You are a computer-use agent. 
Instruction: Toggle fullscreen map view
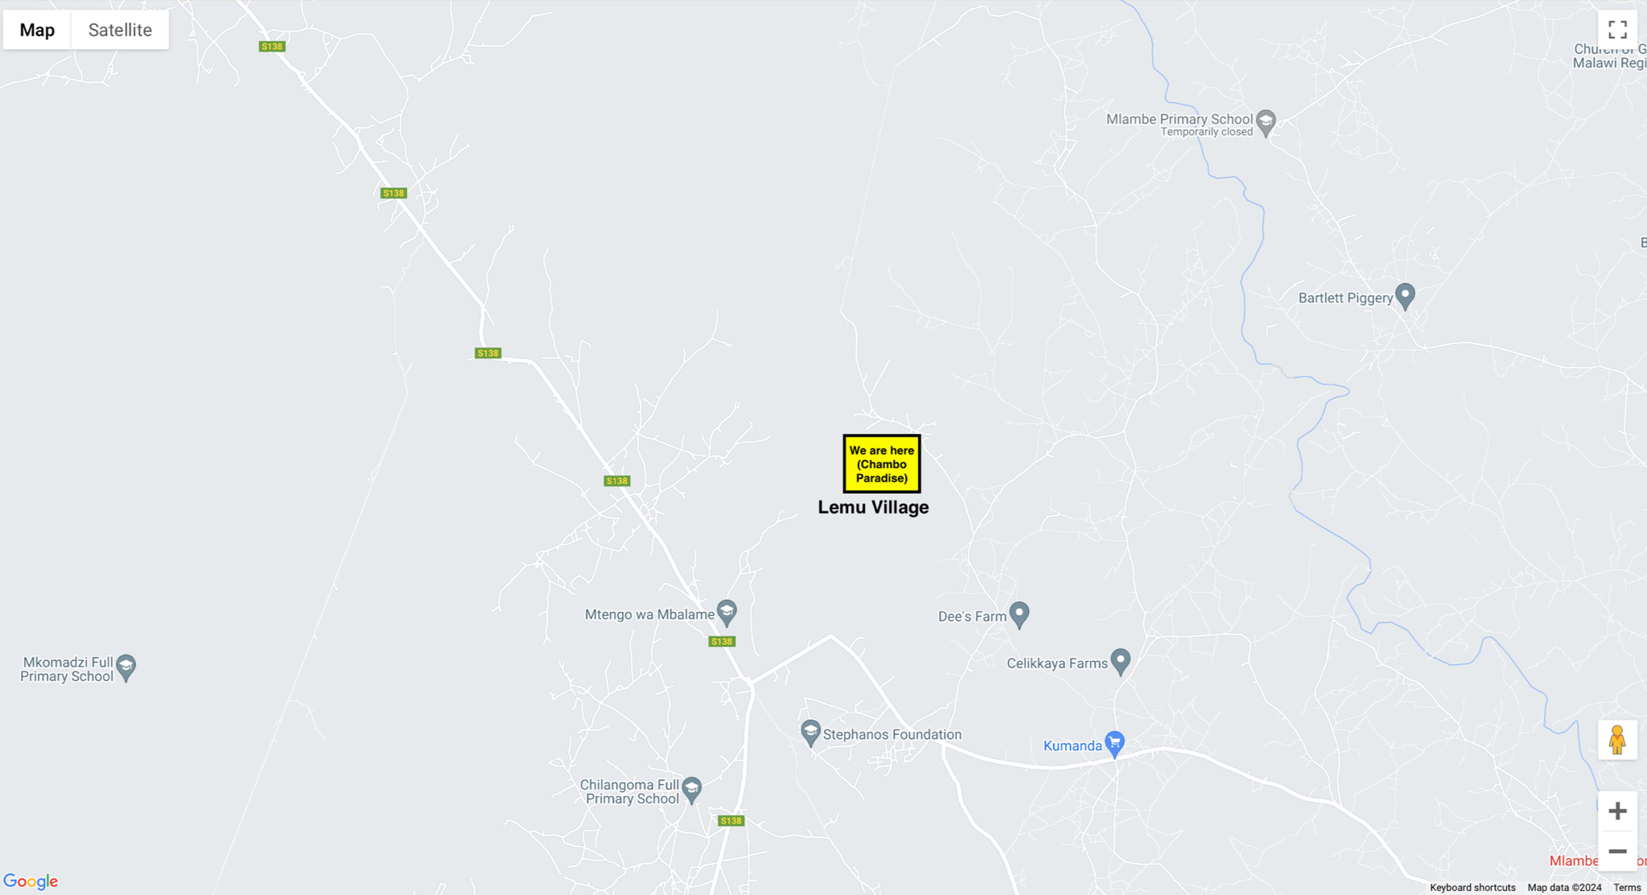click(1617, 30)
